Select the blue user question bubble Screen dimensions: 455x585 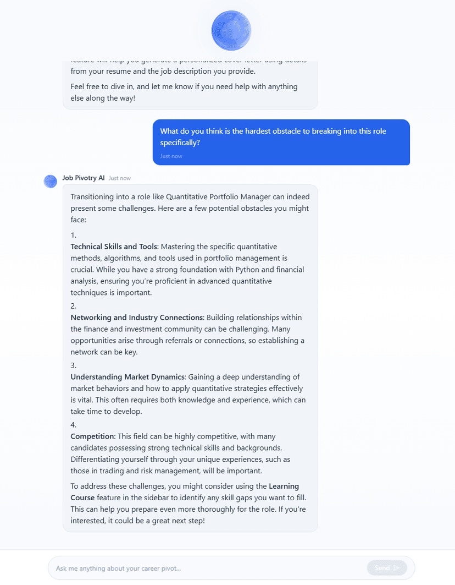[281, 142]
